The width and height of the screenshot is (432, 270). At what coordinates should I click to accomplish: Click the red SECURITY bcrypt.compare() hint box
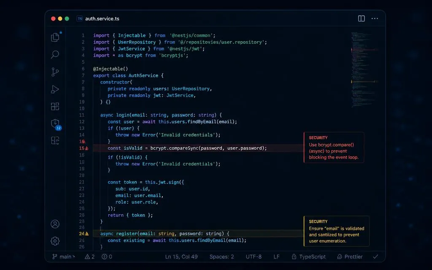pyautogui.click(x=334, y=147)
